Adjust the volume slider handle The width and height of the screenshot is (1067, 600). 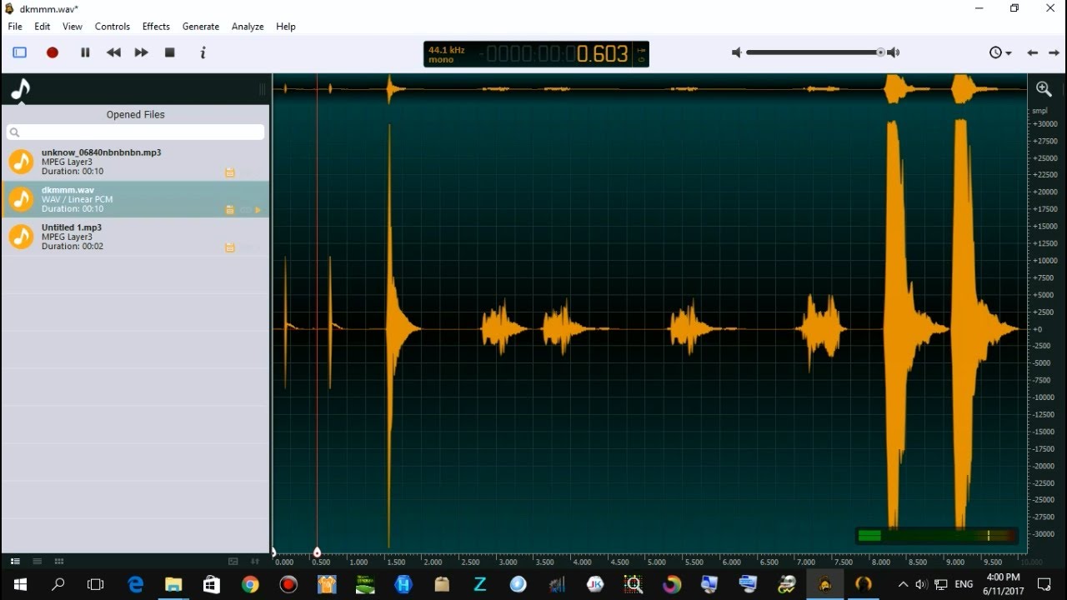click(x=880, y=52)
